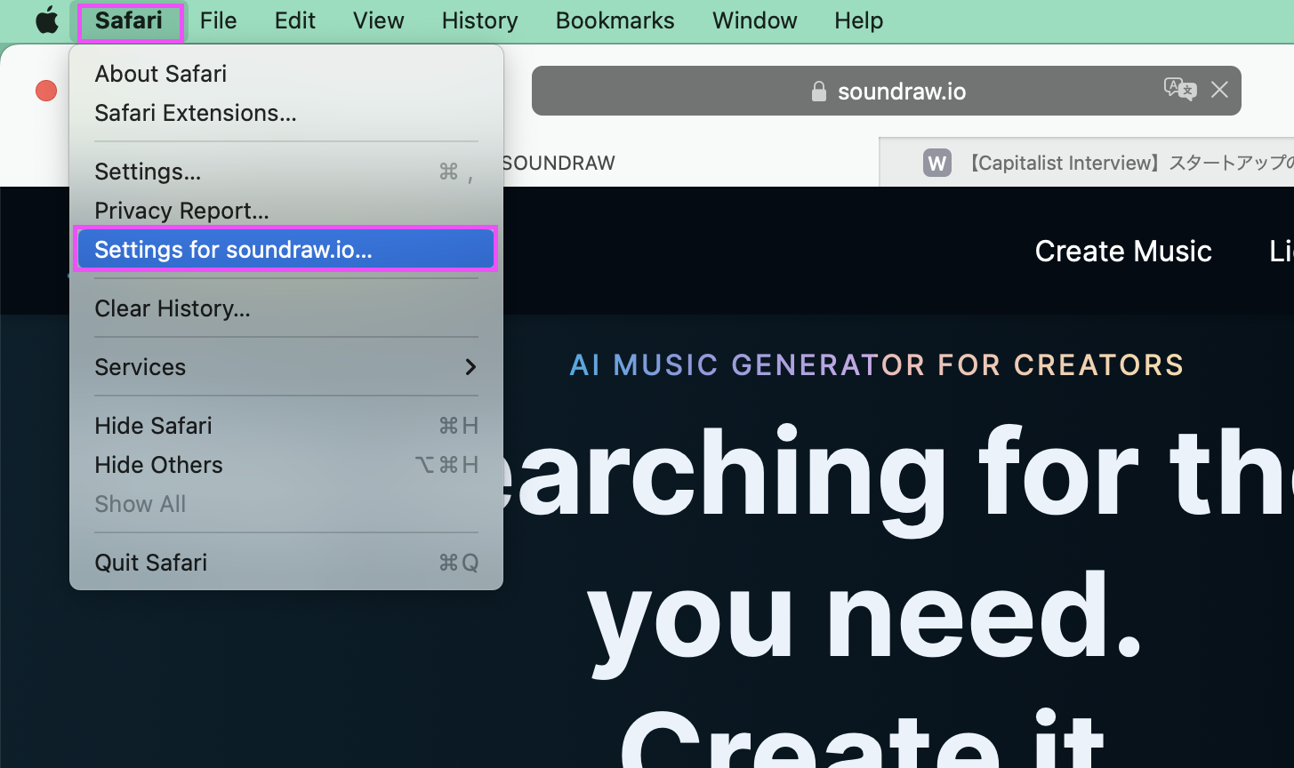Choose About Safari from menu

tap(161, 74)
